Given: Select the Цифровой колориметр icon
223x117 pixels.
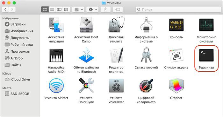Looking at the screenshot, I should [146, 86].
